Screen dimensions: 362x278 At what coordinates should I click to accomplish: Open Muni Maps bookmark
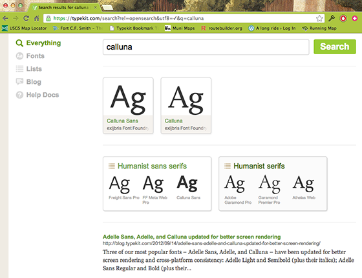pos(180,28)
